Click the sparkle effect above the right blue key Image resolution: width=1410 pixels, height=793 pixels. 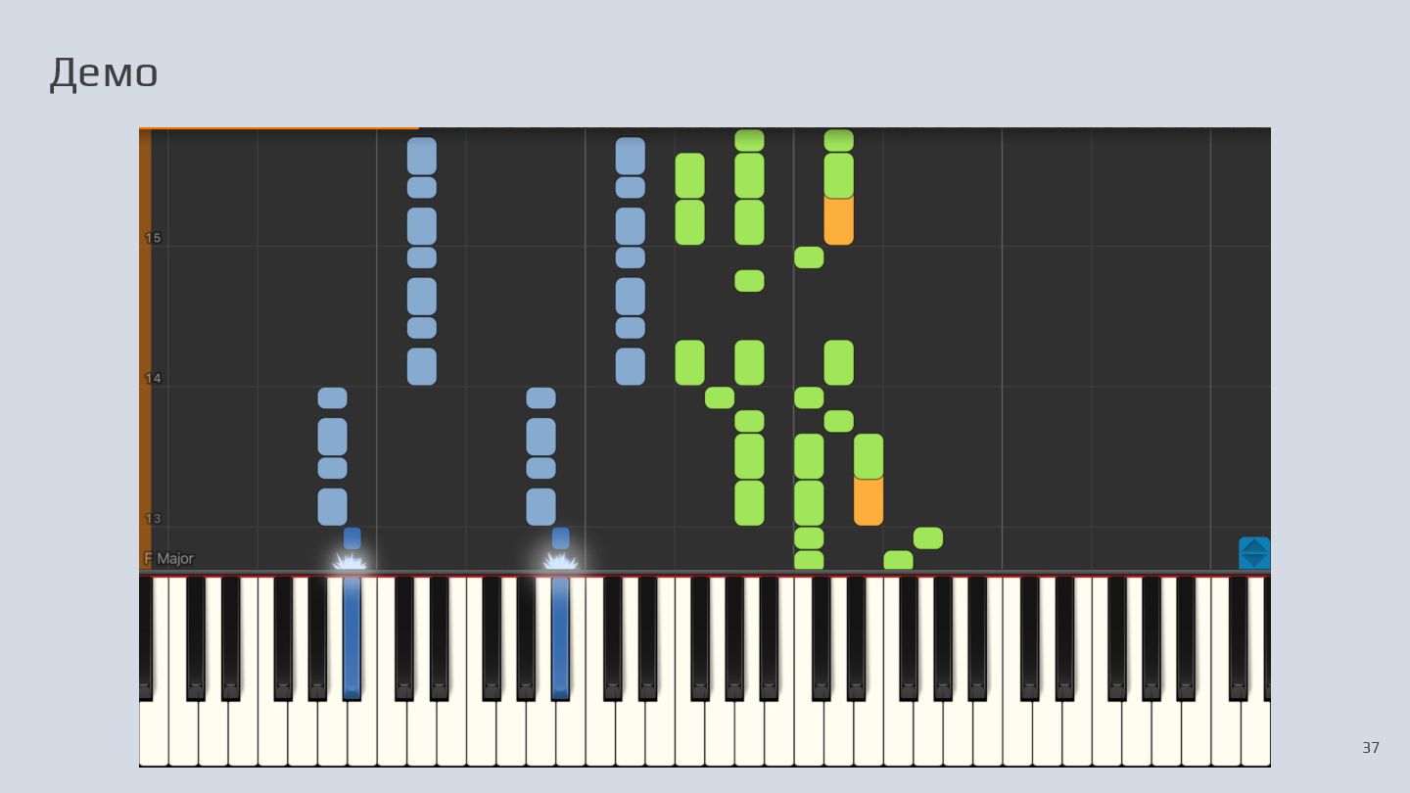click(560, 561)
